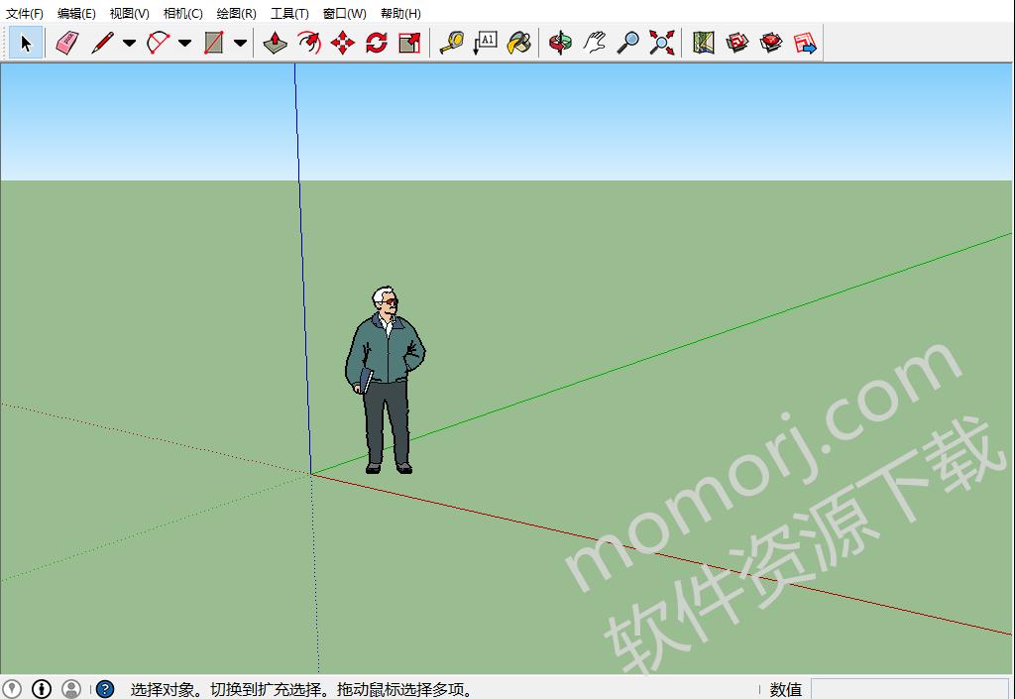
Task: Select the Eraser tool
Action: click(66, 43)
